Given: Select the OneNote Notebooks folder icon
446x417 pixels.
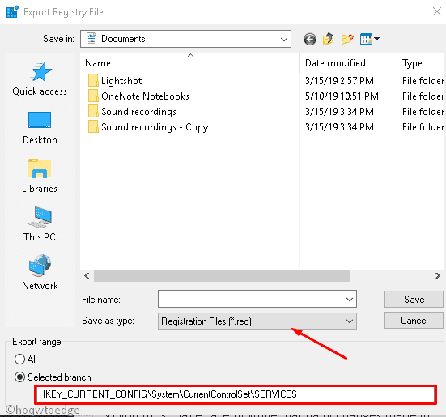Looking at the screenshot, I should (93, 96).
